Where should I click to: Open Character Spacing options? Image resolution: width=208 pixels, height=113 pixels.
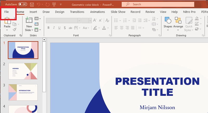77,28
